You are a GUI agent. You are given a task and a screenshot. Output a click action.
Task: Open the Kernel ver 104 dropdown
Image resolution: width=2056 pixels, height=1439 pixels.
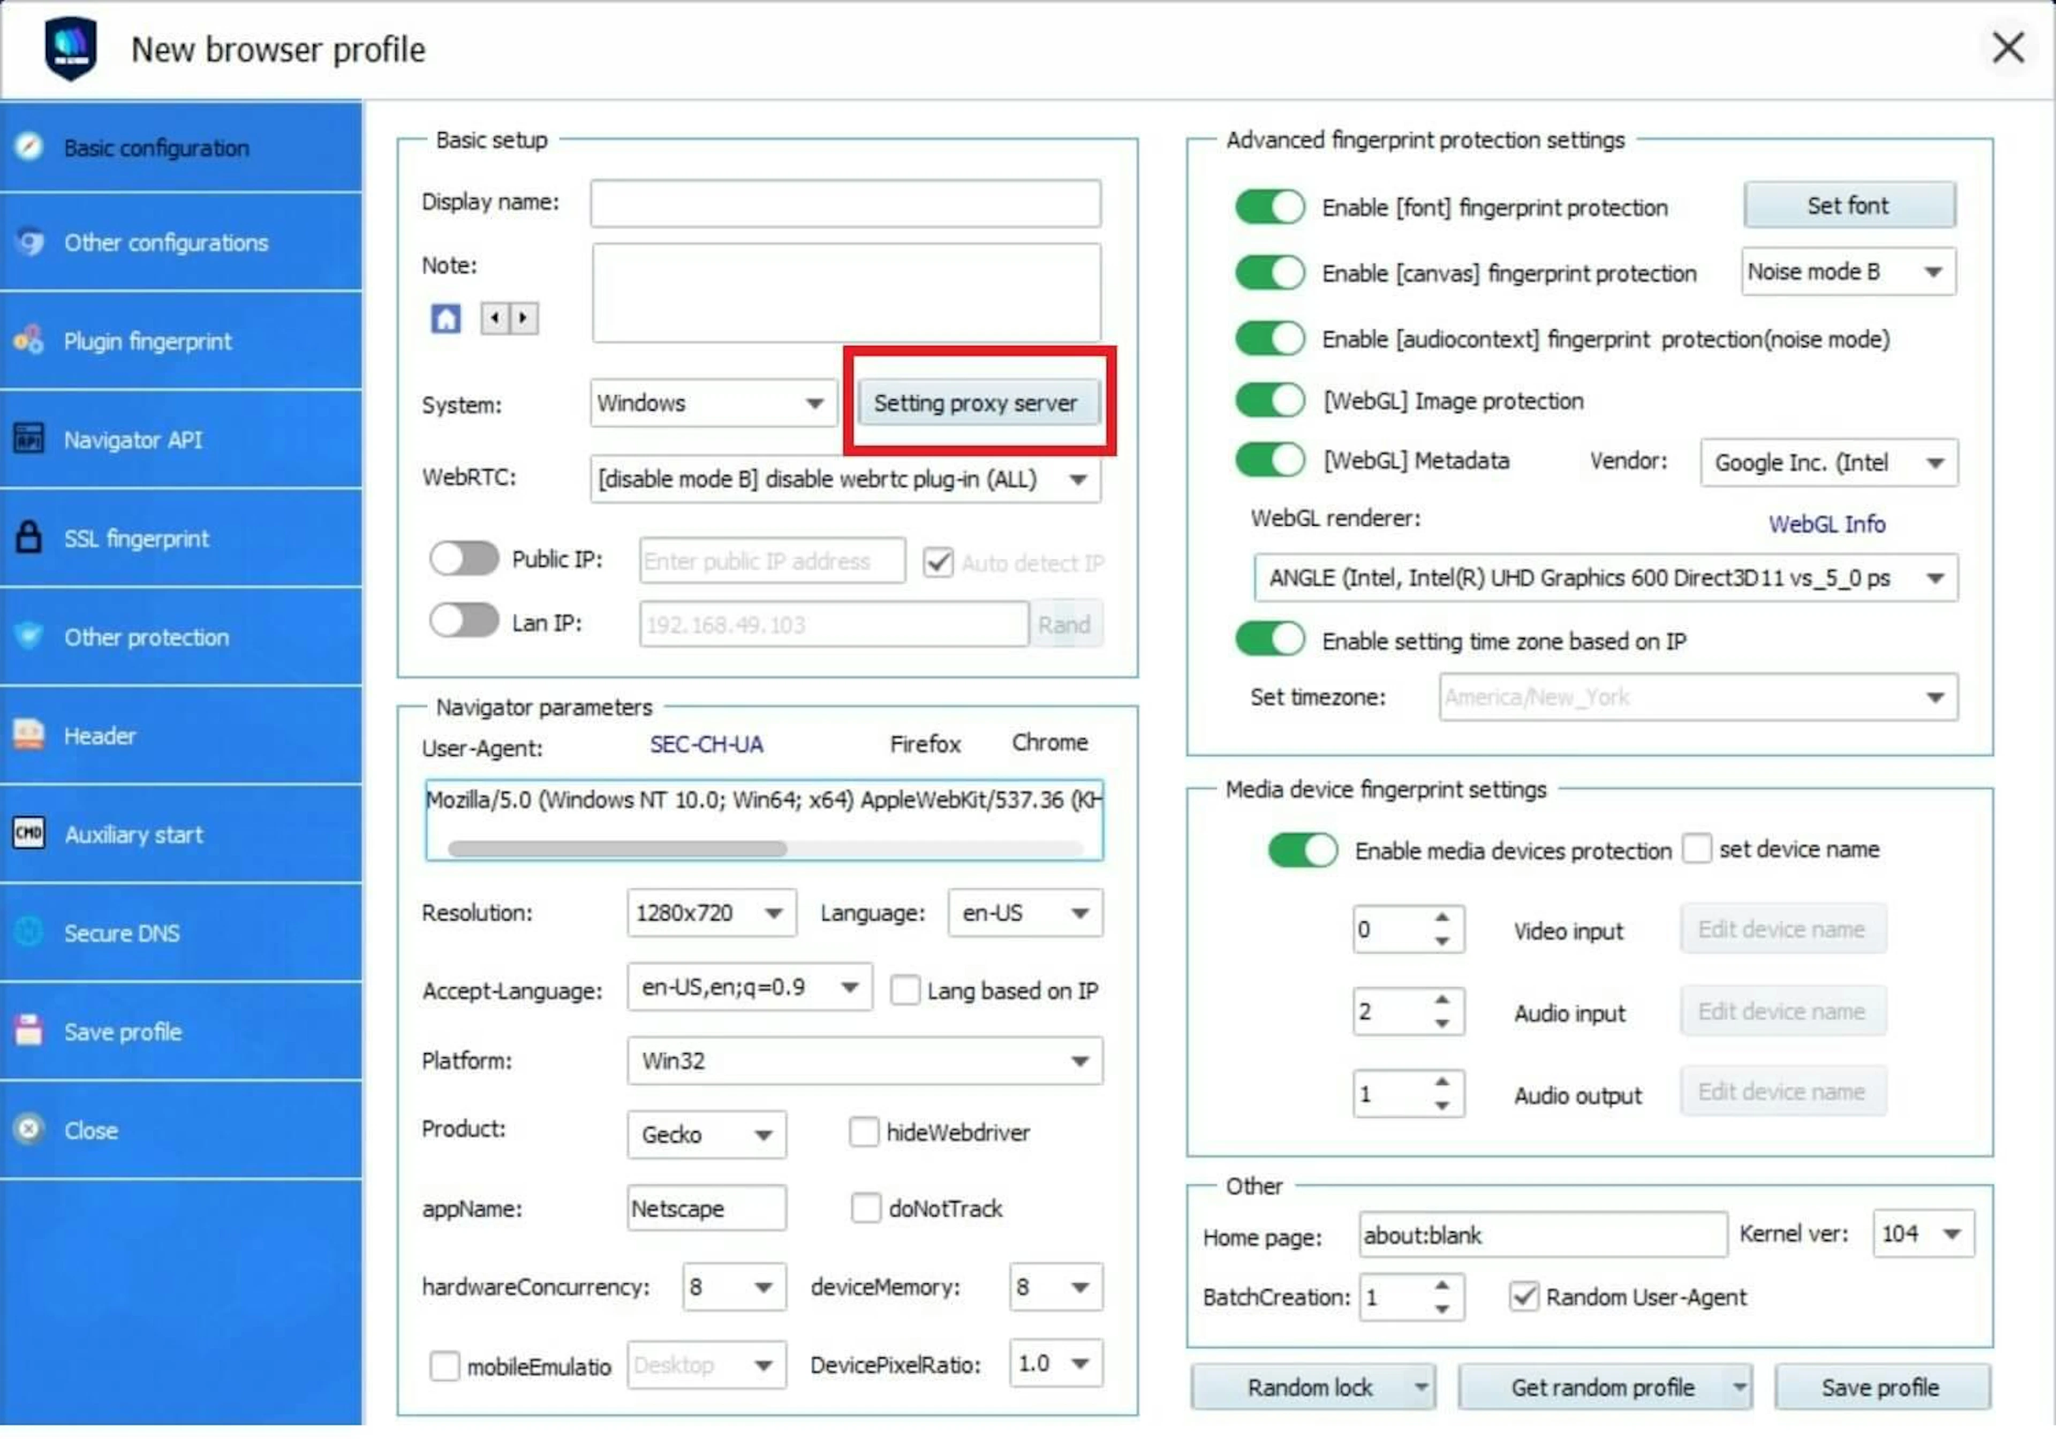pyautogui.click(x=1923, y=1233)
